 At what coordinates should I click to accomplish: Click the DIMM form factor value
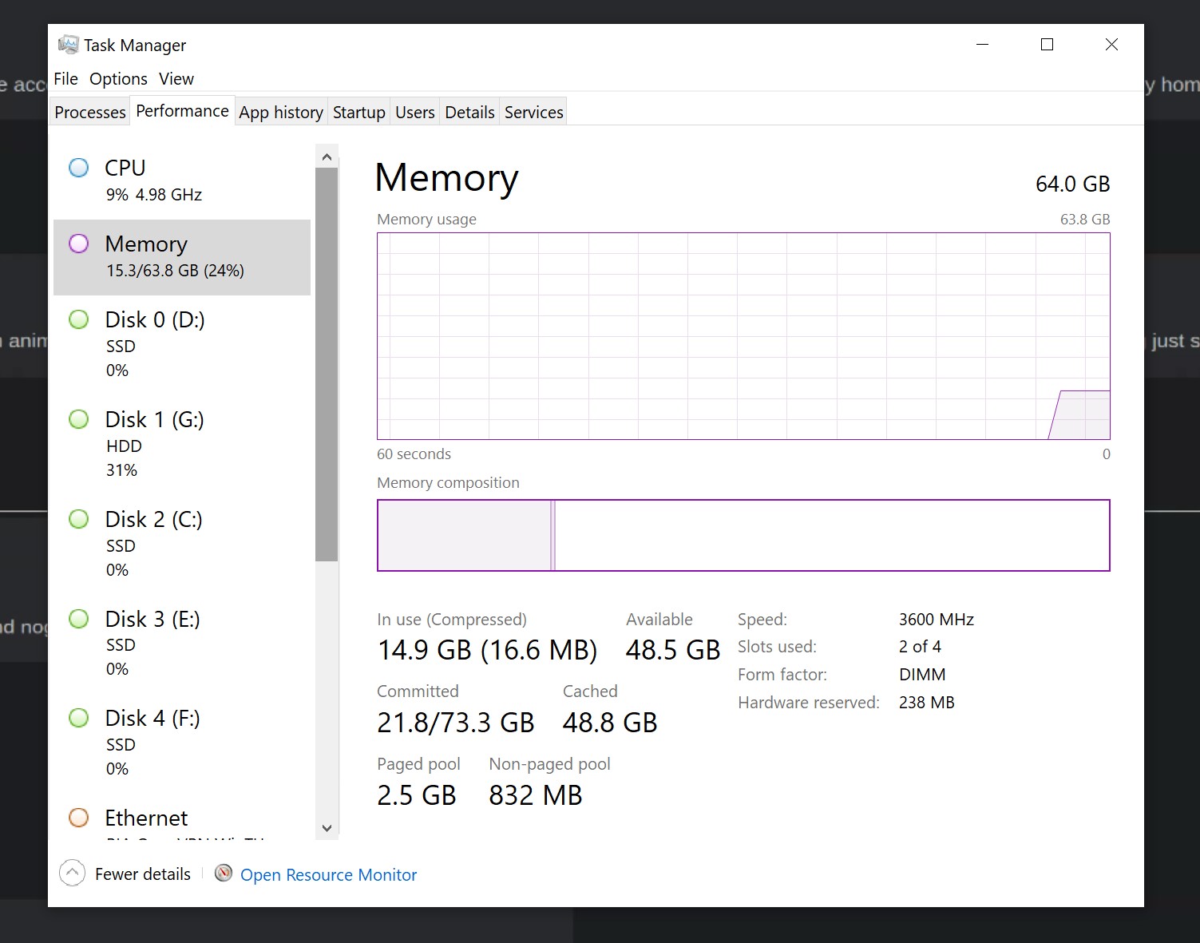tap(922, 675)
